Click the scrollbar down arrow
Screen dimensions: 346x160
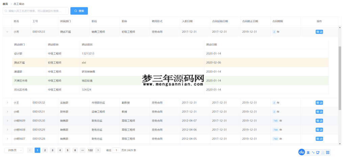[x=340, y=144]
